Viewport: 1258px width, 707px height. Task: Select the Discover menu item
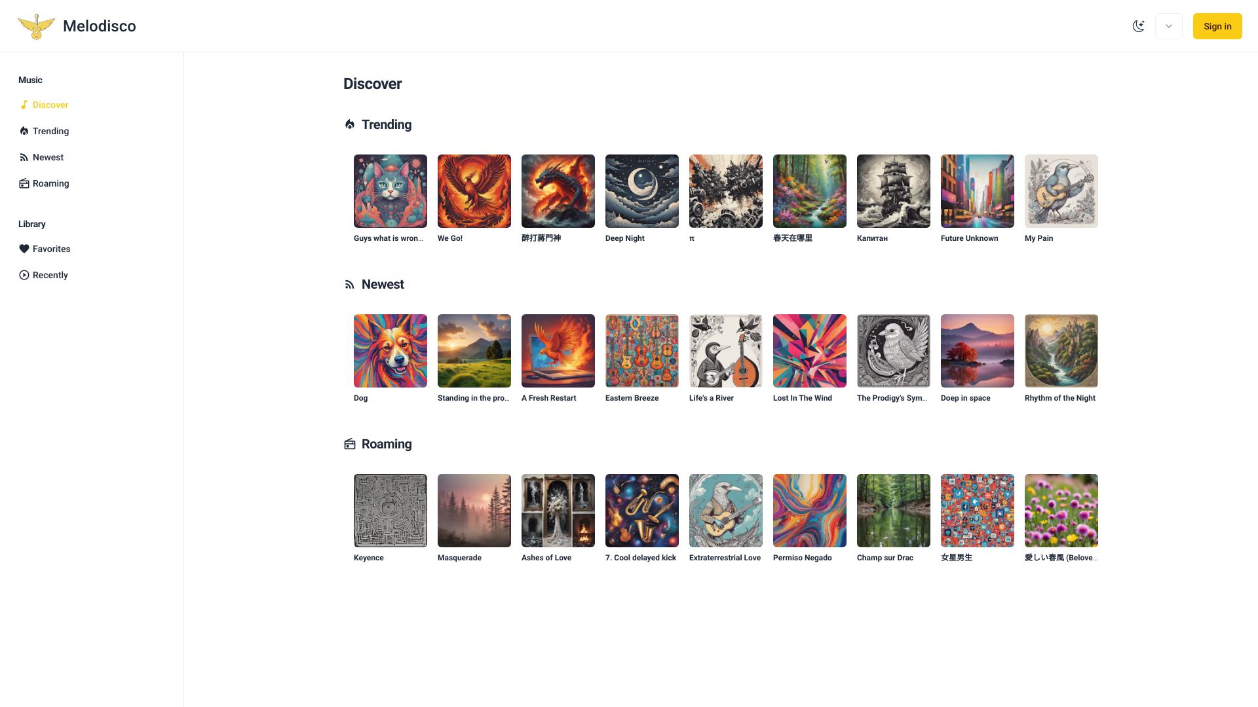click(x=50, y=105)
